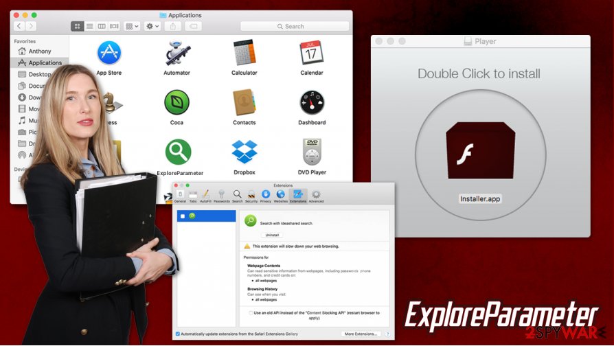The height and width of the screenshot is (346, 614).
Task: Toggle automatically update extensions checkbox
Action: 178,334
